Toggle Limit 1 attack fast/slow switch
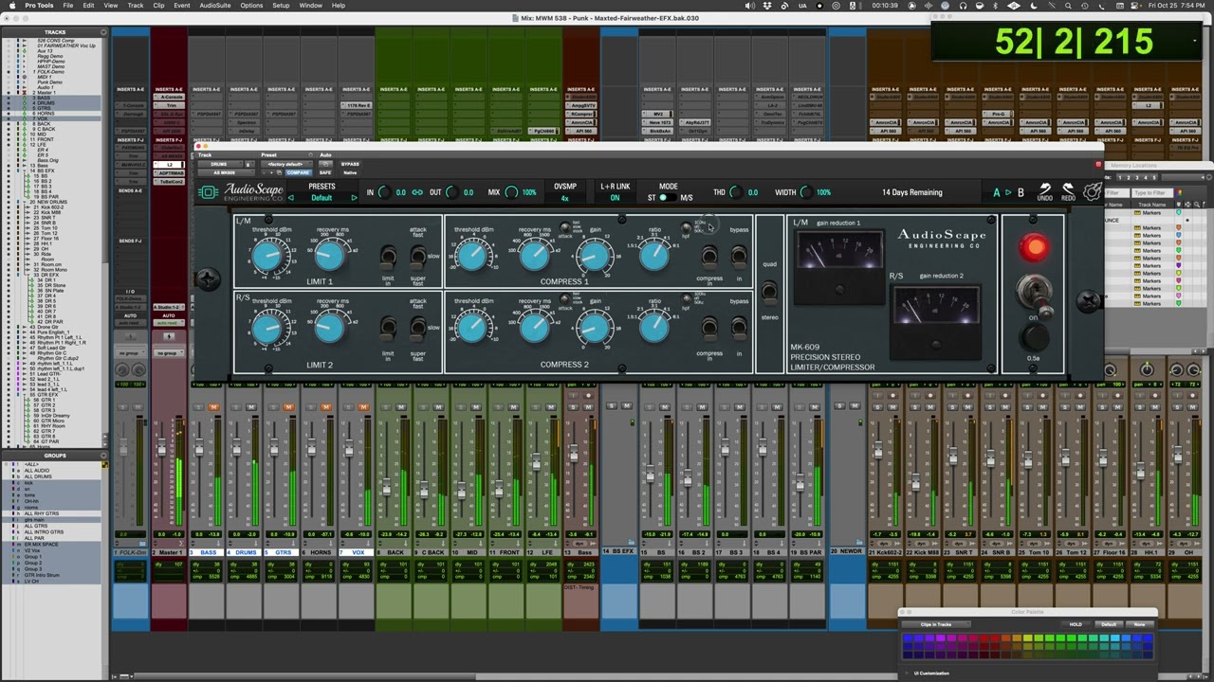 [418, 257]
